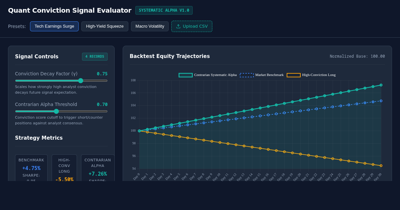Image resolution: width=400 pixels, height=210 pixels.
Task: Click the SYSTEMATIC ALPHA V1.0 badge
Action: (164, 10)
